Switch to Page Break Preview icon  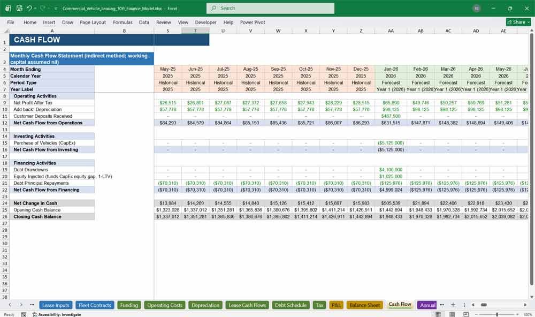(466, 314)
